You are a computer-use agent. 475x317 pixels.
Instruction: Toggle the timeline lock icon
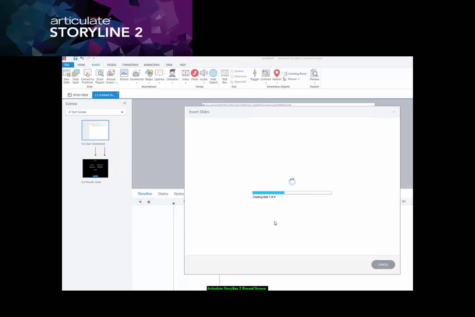point(149,202)
